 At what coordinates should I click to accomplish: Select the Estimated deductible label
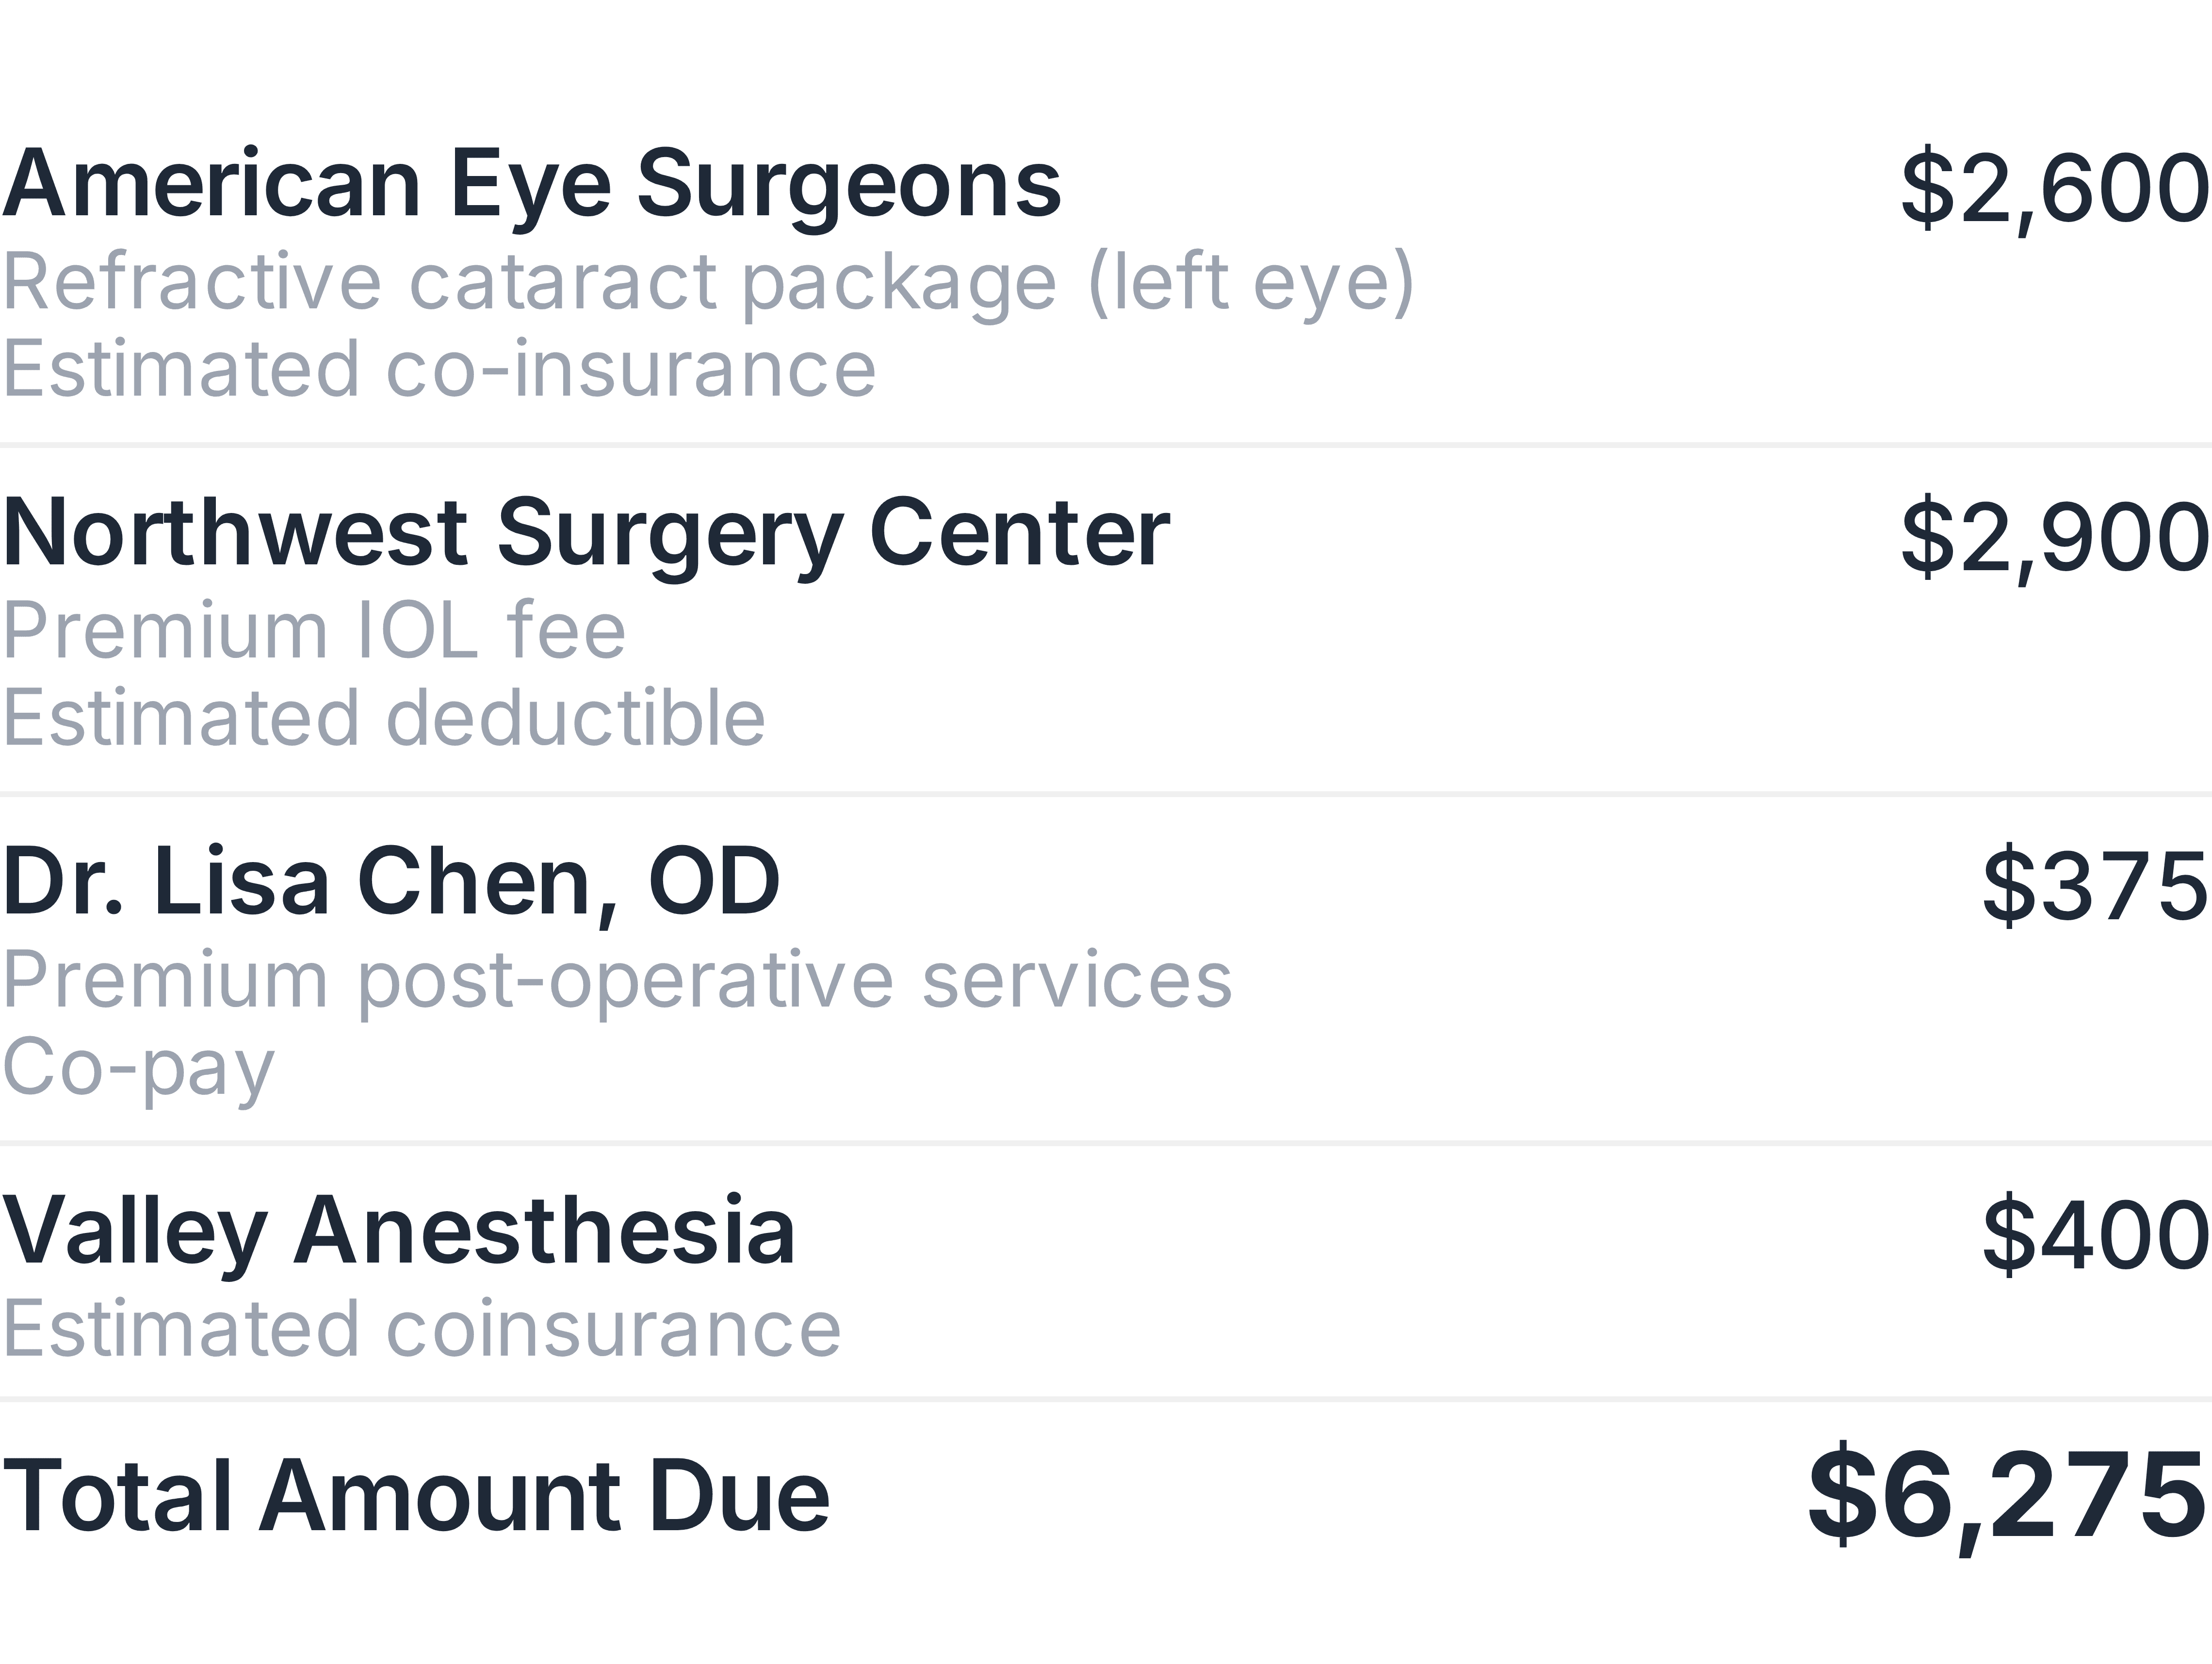click(x=383, y=718)
